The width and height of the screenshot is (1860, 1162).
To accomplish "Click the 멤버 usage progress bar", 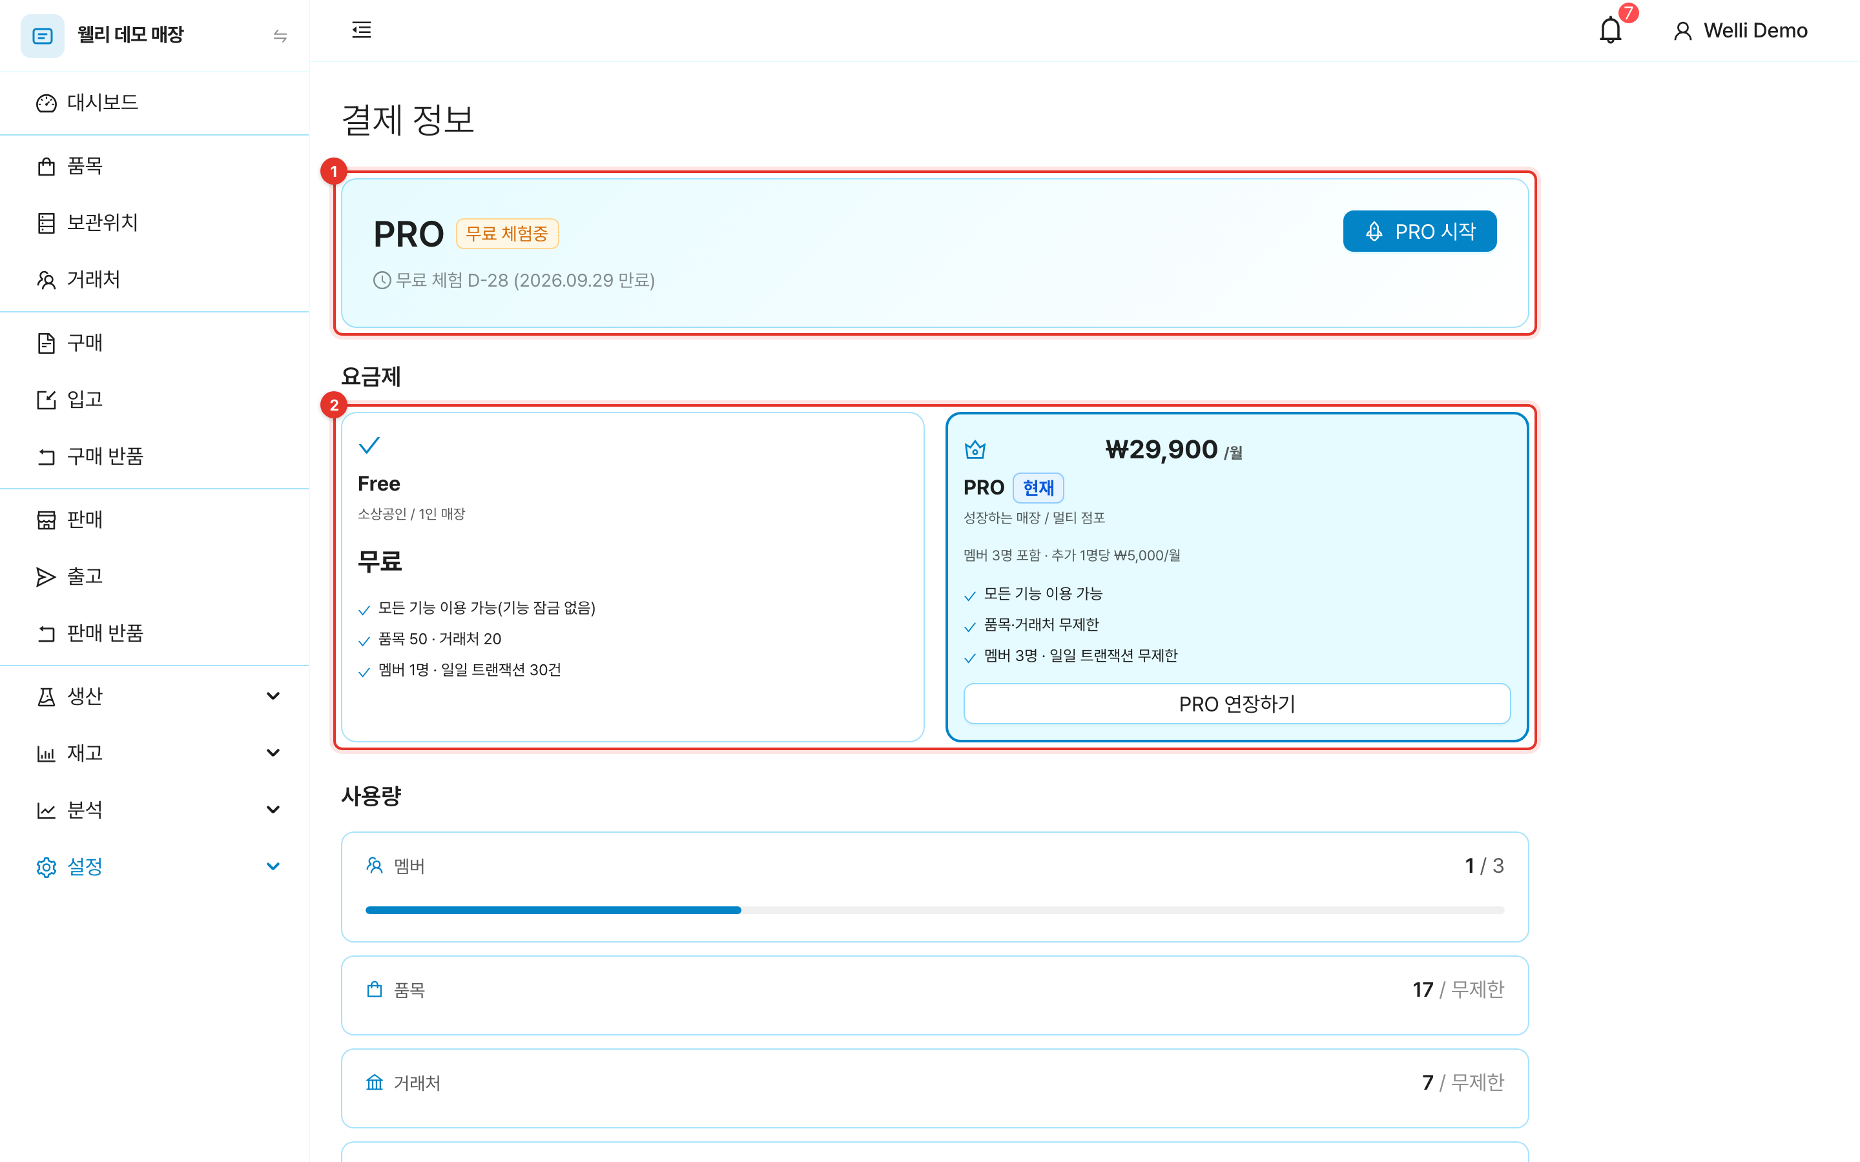I will [x=935, y=910].
